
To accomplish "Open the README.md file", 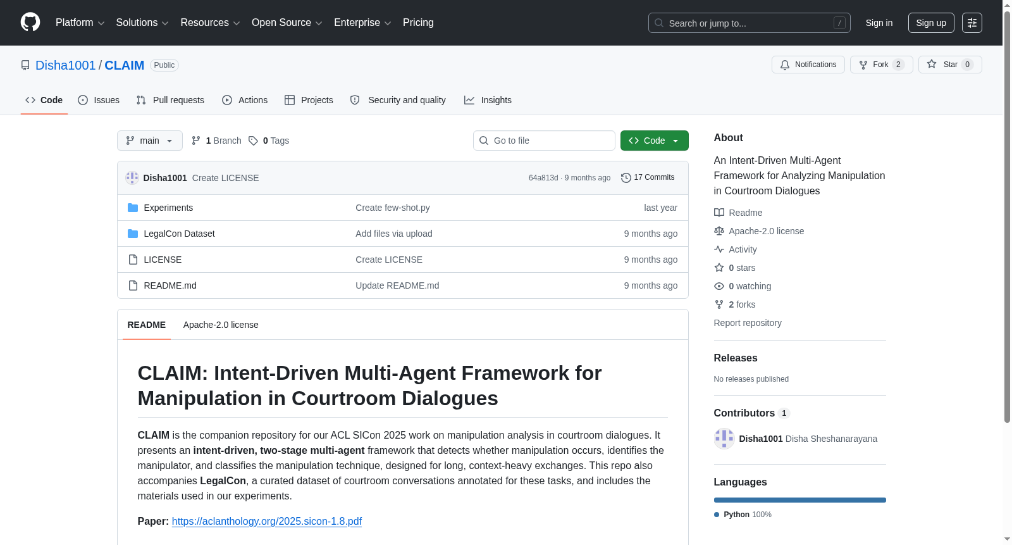I will (170, 285).
